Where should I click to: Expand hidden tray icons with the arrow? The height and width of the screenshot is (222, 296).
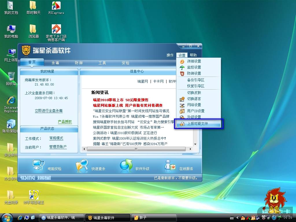(x=238, y=218)
